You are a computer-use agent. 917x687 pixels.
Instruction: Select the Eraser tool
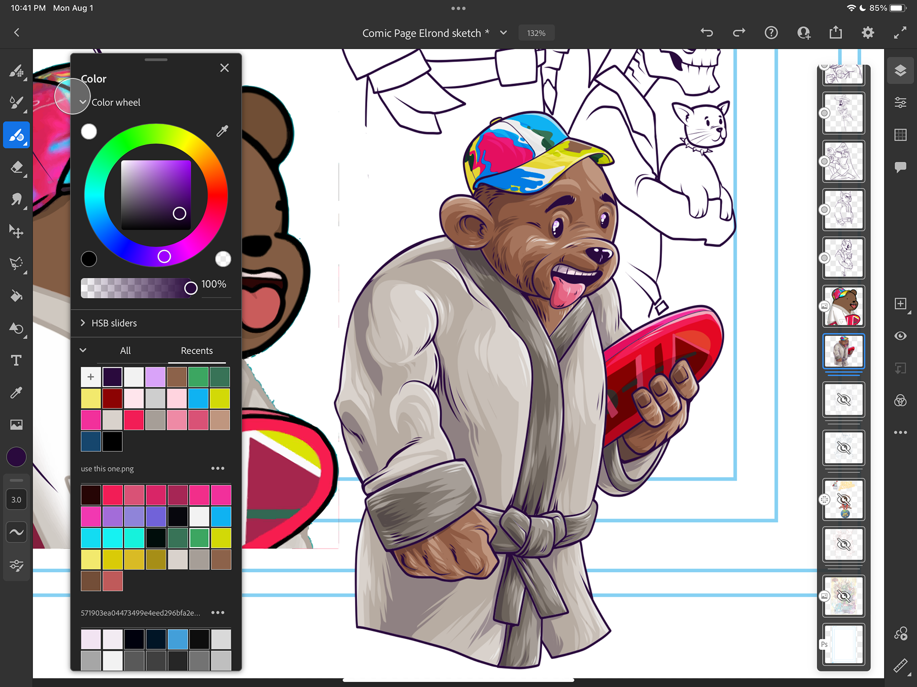pos(16,168)
